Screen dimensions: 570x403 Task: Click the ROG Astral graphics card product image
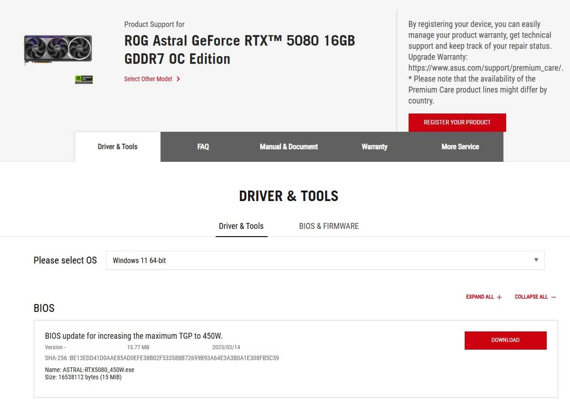click(x=58, y=50)
